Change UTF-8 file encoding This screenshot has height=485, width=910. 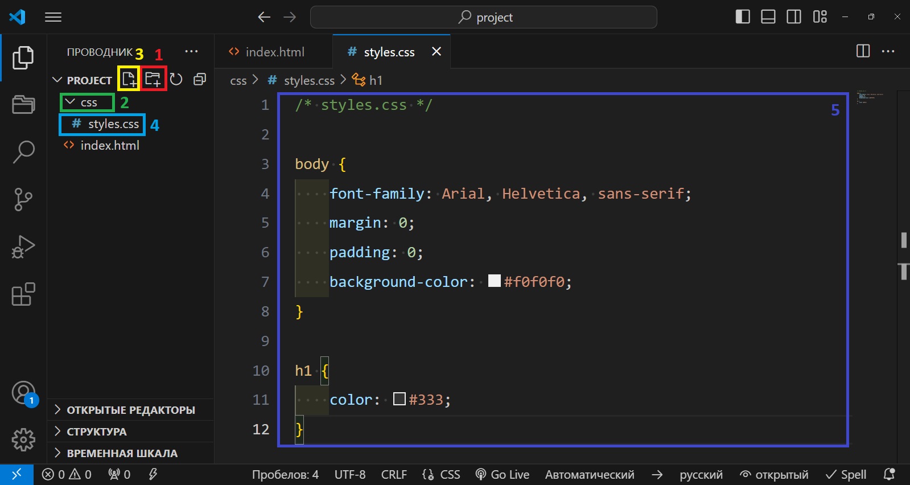pos(350,474)
